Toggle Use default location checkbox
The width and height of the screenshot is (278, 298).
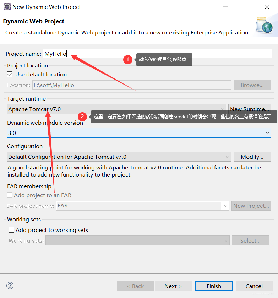click(x=10, y=74)
